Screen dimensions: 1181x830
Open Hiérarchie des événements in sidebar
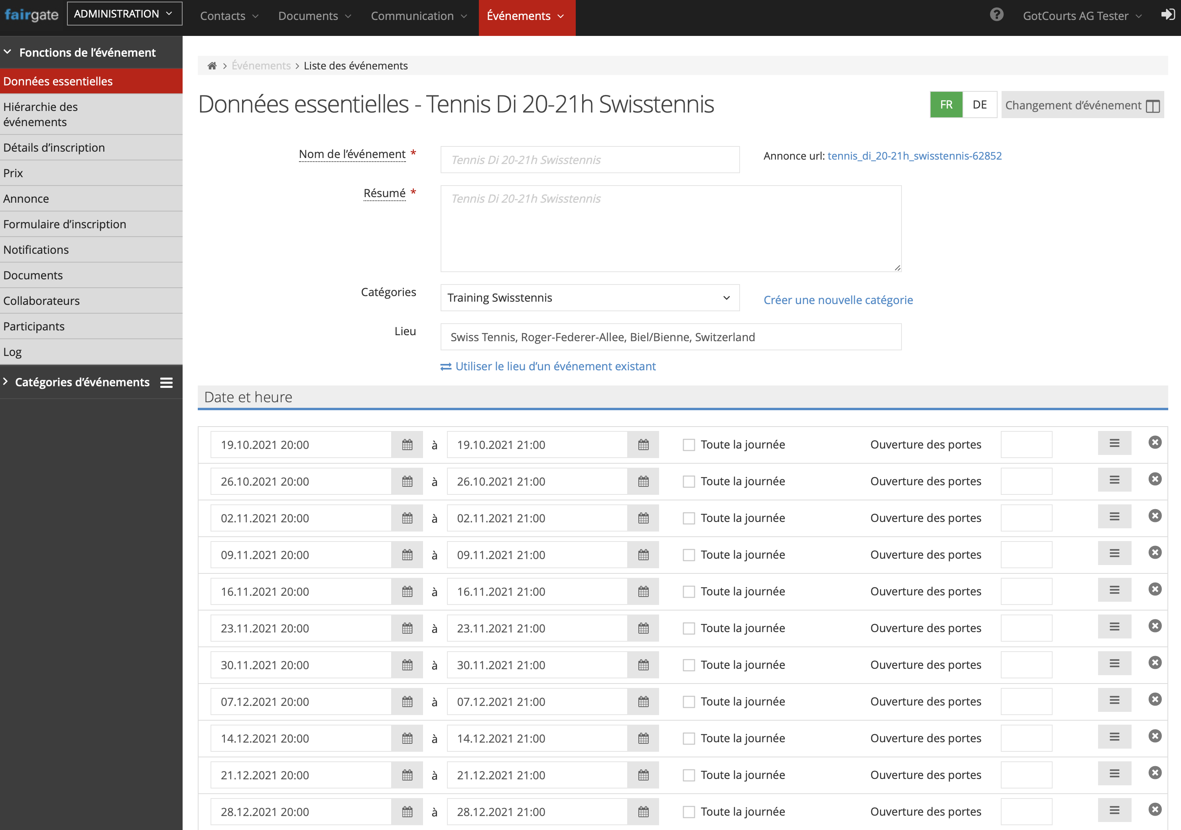pyautogui.click(x=91, y=114)
